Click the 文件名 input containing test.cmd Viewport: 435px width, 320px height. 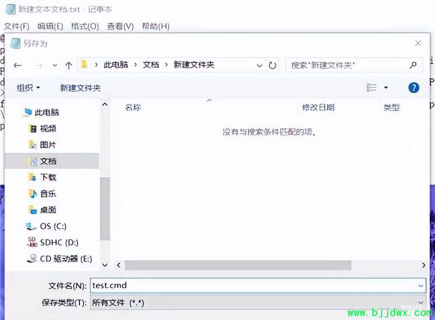217,285
